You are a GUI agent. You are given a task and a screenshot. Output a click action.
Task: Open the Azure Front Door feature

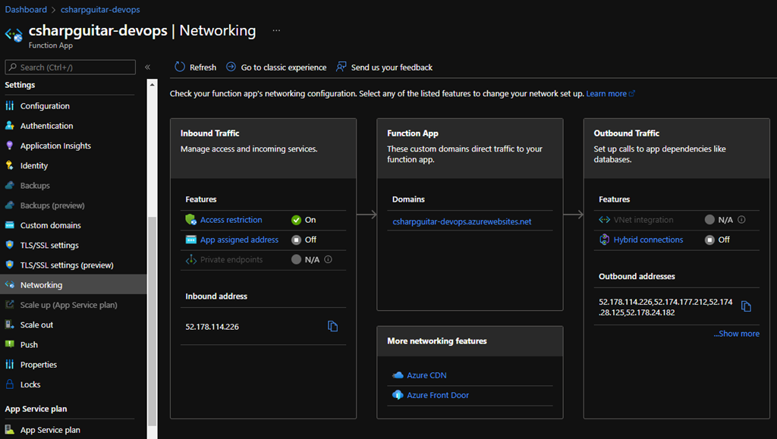(x=438, y=395)
